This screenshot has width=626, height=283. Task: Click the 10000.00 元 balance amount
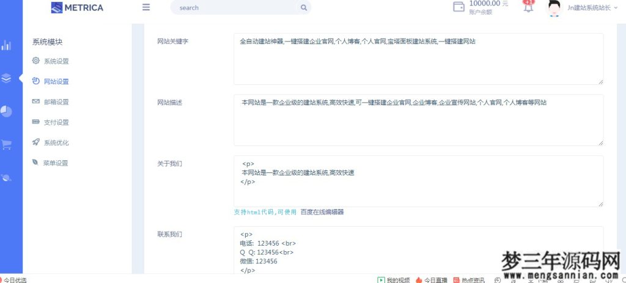[488, 4]
